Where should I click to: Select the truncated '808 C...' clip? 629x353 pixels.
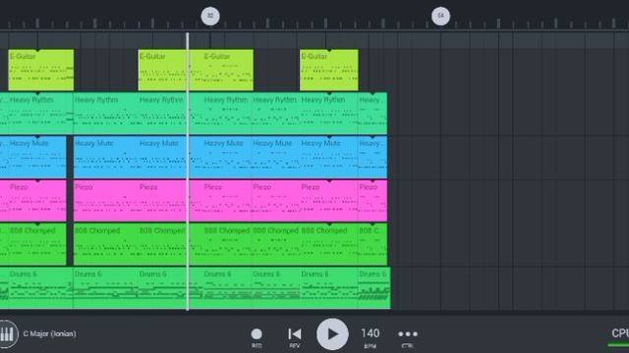(372, 244)
